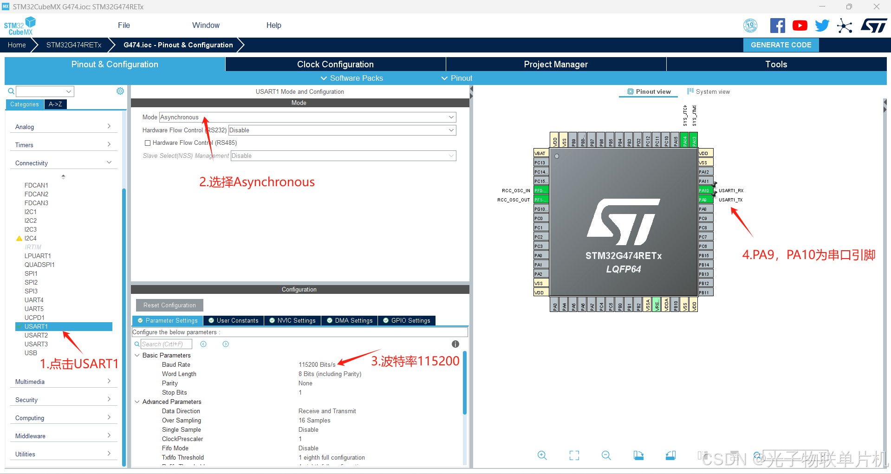The height and width of the screenshot is (474, 891).
Task: Open the Hardware Flow Control RS232 dropdown
Action: click(342, 130)
